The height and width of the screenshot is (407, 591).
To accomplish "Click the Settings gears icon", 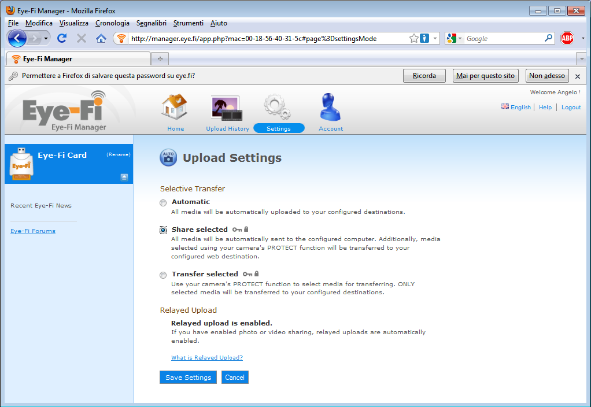I will pos(278,106).
